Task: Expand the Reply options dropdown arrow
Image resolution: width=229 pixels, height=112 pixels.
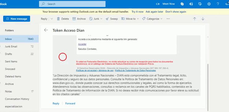Action: click(x=52, y=19)
